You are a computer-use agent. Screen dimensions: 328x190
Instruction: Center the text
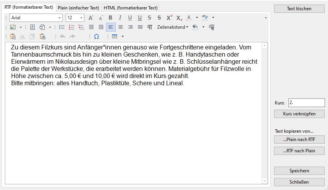coord(121,27)
